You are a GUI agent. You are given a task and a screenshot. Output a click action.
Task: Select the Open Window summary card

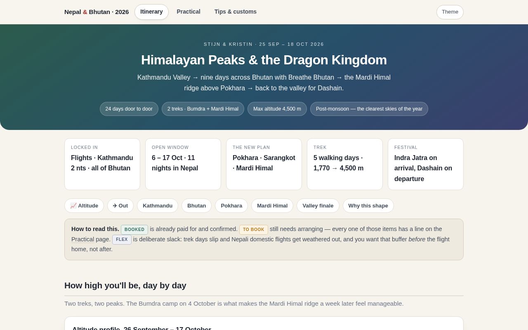[x=183, y=164]
